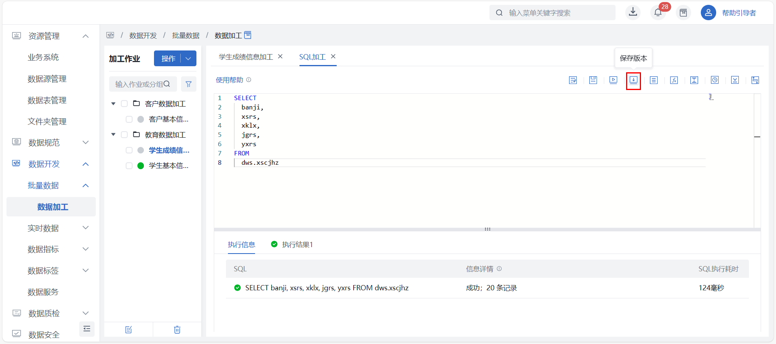Close the SQL加工 tab

tap(333, 57)
